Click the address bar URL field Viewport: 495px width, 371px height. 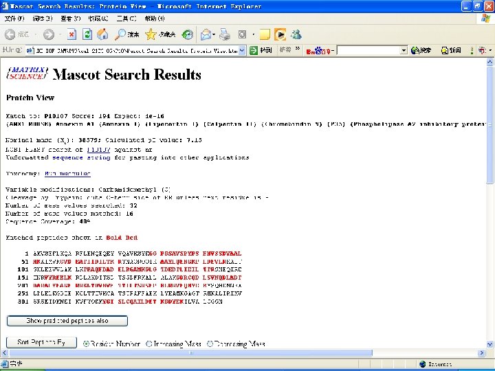coord(135,50)
